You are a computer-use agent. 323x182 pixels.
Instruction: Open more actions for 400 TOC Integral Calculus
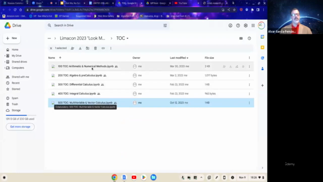(x=249, y=94)
